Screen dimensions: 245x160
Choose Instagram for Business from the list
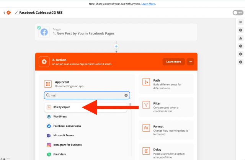[85, 145]
